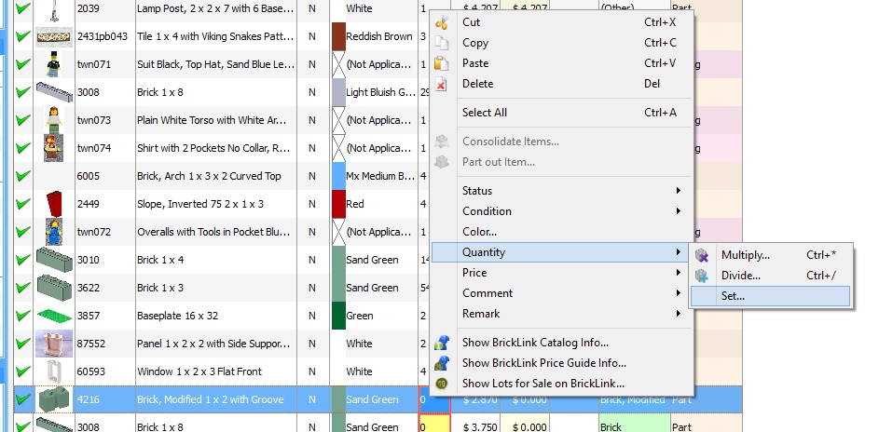The width and height of the screenshot is (879, 432).
Task: Click the Cut scissors icon
Action: point(442,22)
